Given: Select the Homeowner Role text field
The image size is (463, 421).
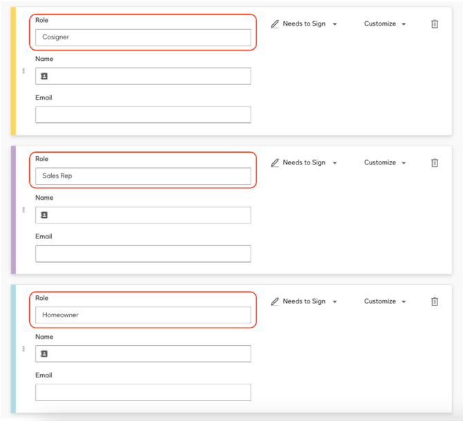Looking at the screenshot, I should [x=143, y=315].
